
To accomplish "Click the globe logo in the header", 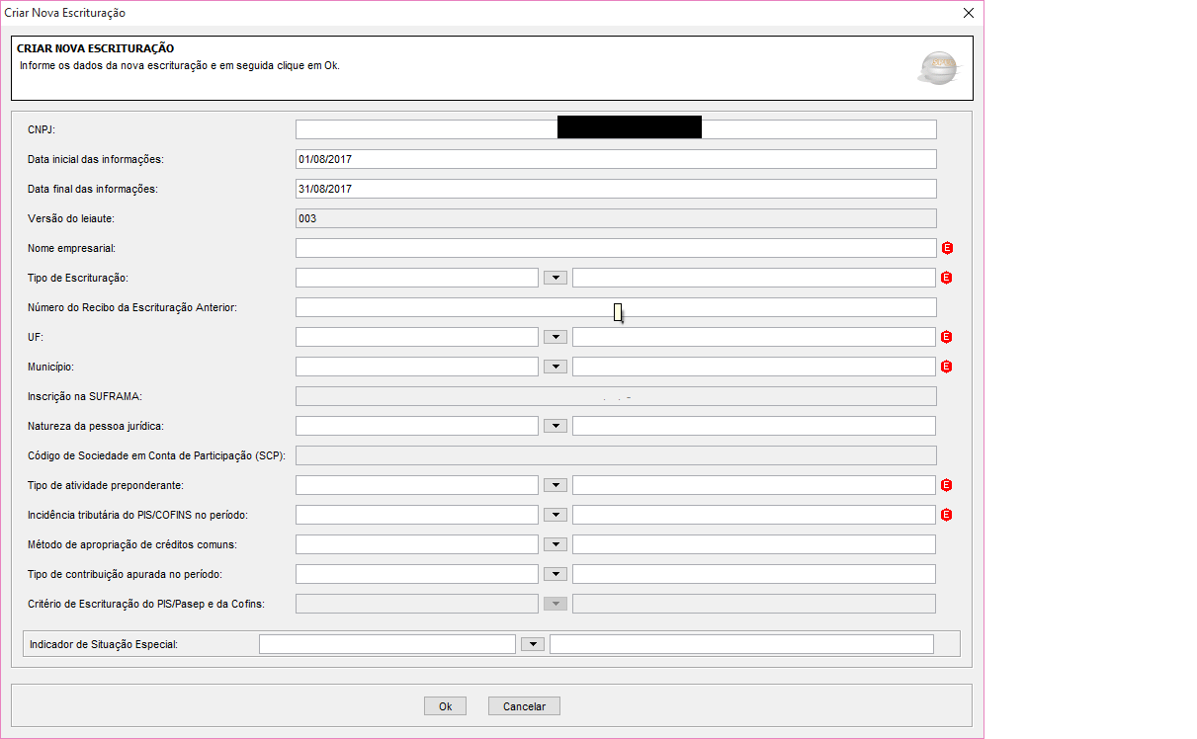I will (939, 68).
